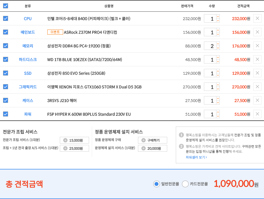Remove the 파워 item with X icon
The height and width of the screenshot is (199, 264).
point(257,114)
